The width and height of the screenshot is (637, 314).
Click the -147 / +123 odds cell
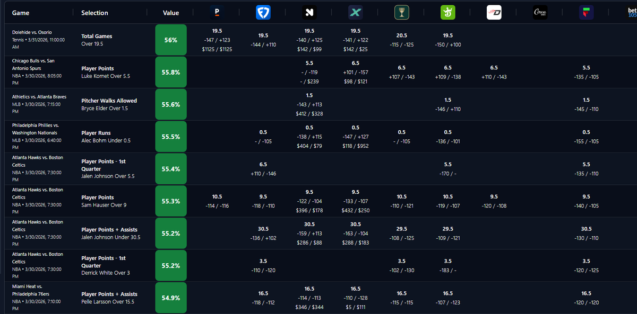coord(217,40)
